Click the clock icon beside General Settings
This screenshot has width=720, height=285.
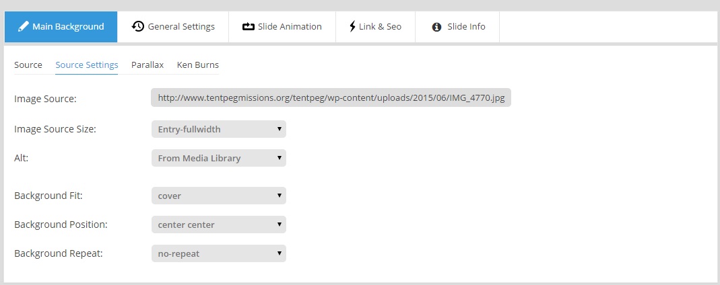tap(138, 26)
